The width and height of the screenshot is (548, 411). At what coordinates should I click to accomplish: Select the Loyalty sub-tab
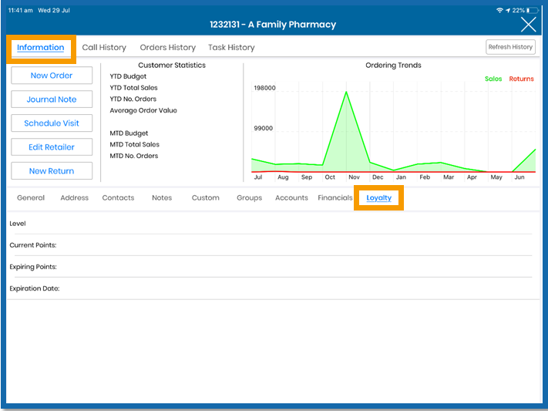coord(379,198)
